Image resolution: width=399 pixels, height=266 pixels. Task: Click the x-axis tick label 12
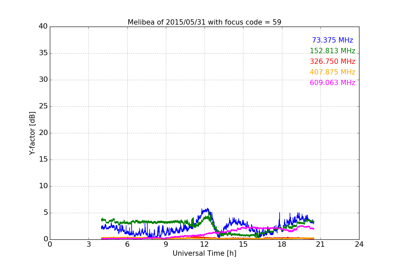click(204, 244)
